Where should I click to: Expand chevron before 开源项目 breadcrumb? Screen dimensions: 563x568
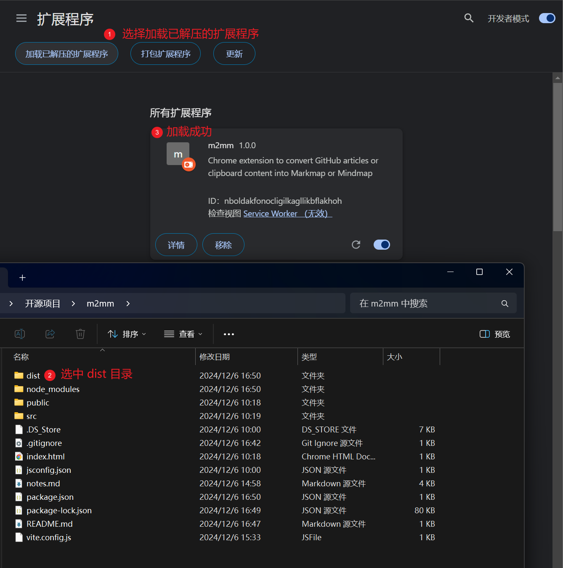(x=11, y=304)
